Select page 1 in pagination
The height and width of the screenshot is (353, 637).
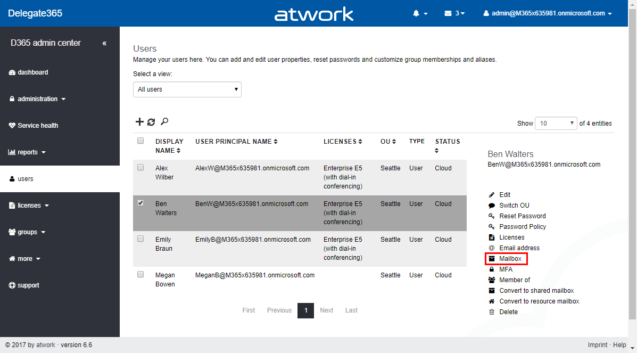(x=306, y=311)
